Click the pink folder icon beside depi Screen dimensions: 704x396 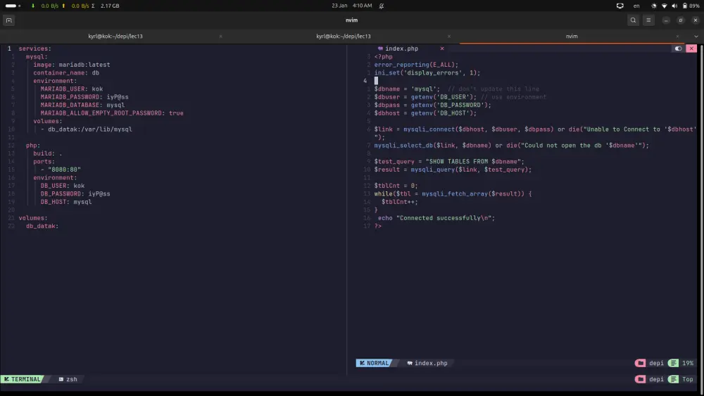tap(640, 363)
